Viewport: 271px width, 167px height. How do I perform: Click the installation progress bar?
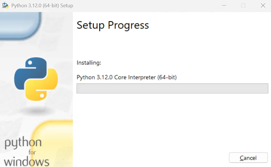(x=172, y=89)
